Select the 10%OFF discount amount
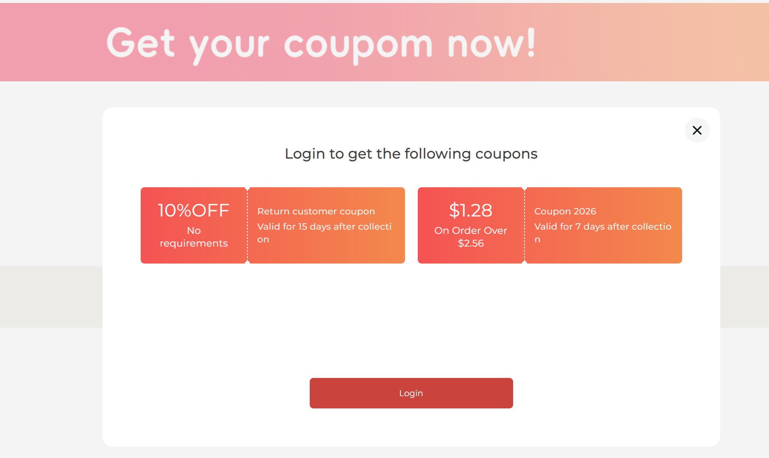 click(x=194, y=211)
